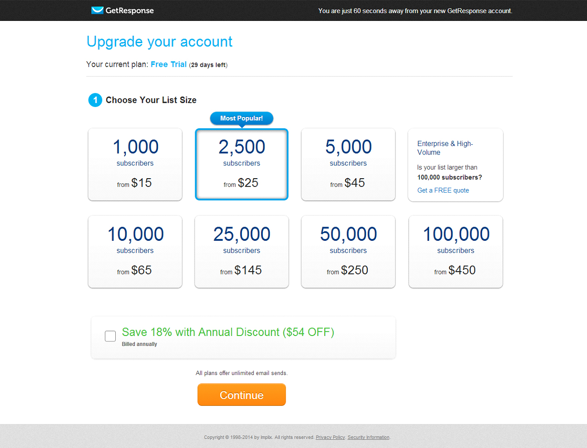This screenshot has width=587, height=448.
Task: Click the Enterprise & High-Volume card
Action: coord(455,165)
